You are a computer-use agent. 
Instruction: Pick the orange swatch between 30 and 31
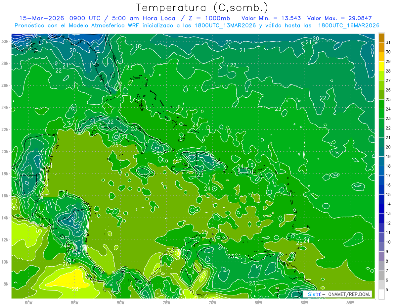(381, 47)
